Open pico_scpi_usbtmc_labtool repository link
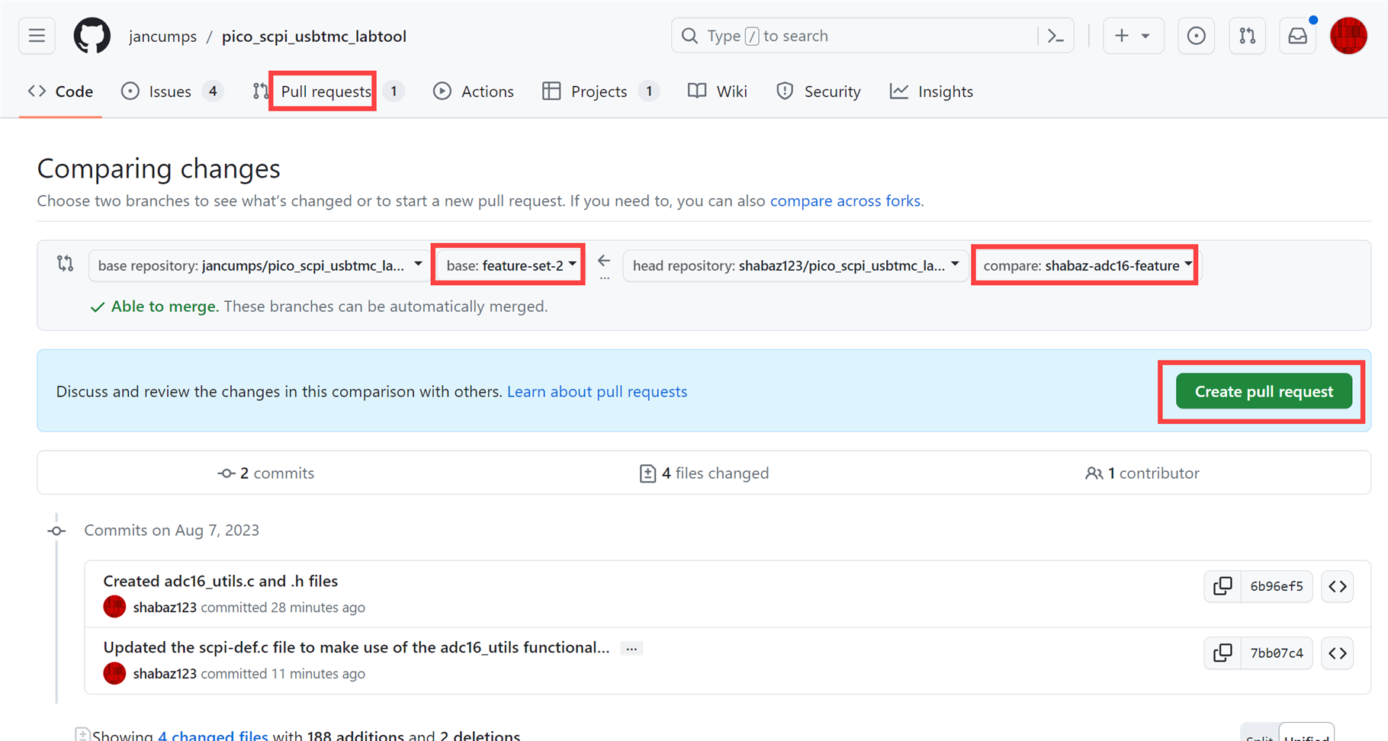Screen dimensions: 1388x741 coord(314,36)
